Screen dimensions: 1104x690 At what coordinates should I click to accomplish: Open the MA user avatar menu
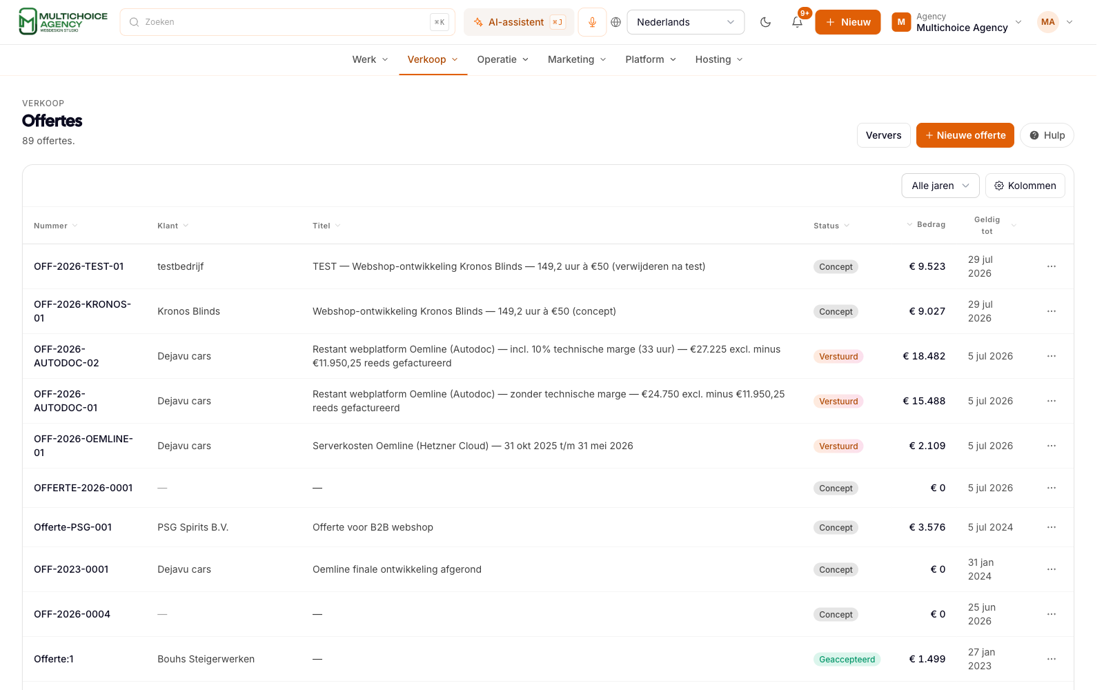[1056, 22]
